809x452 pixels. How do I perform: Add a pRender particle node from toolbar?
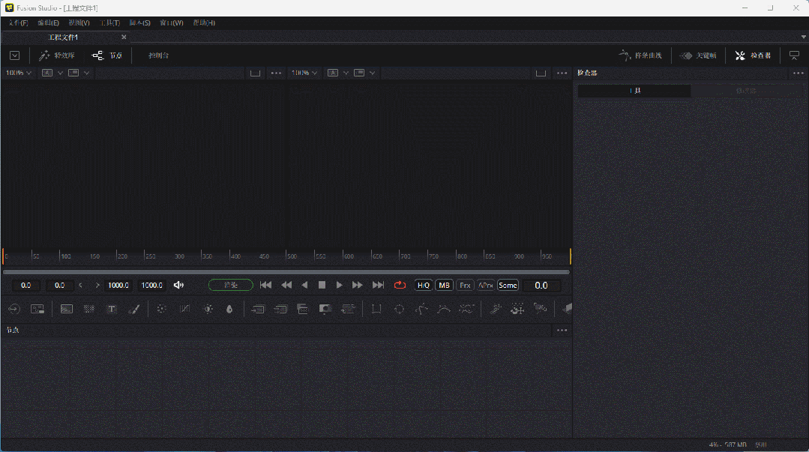[x=540, y=309]
